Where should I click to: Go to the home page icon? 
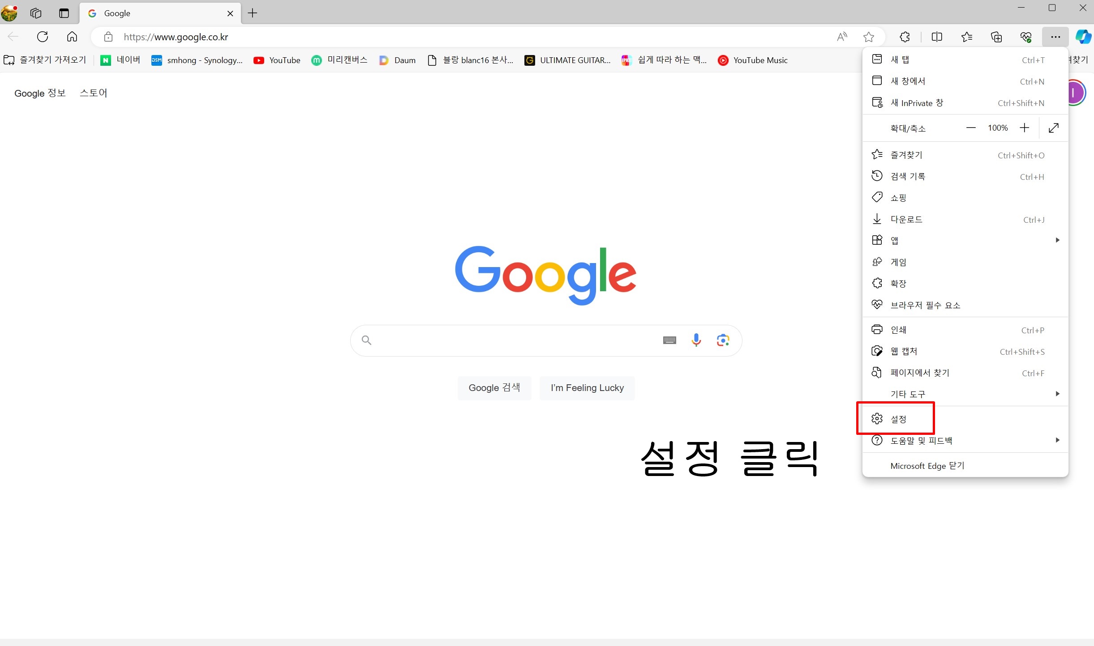pyautogui.click(x=72, y=37)
